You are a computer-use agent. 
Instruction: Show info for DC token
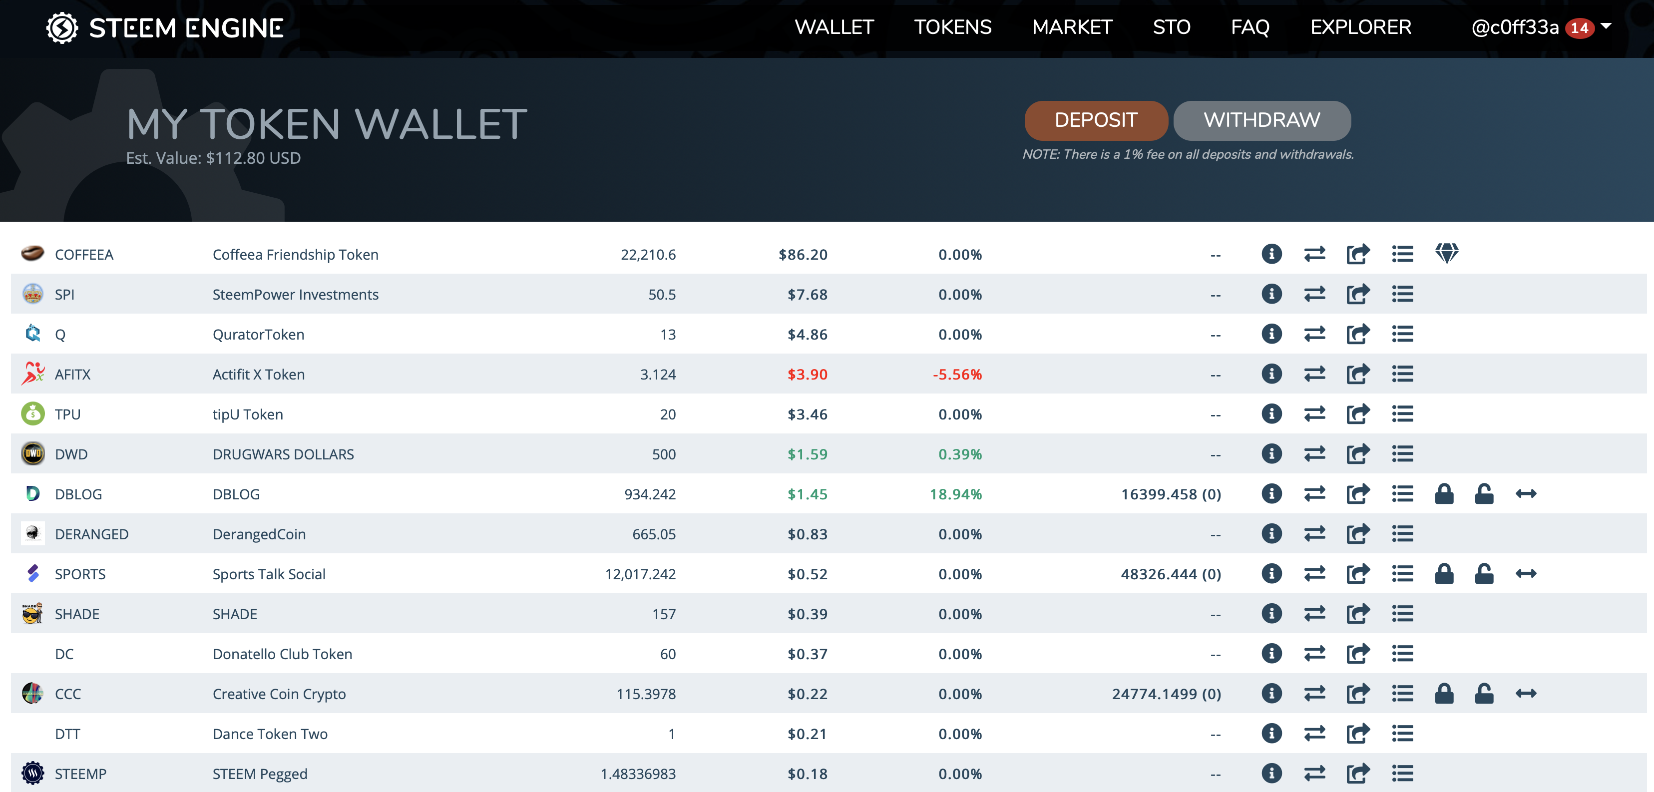point(1271,653)
